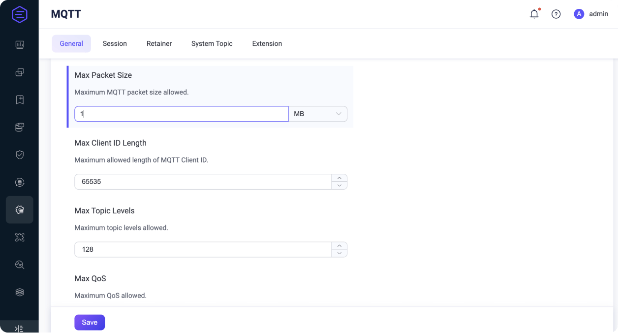The height and width of the screenshot is (333, 618).
Task: Switch to the General tab
Action: 71,43
